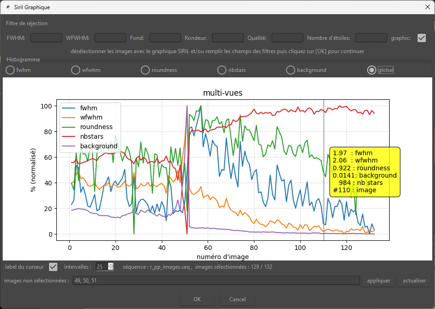Click the 1.97 : fwhm tooltip line
The image size is (435, 309).
352,153
